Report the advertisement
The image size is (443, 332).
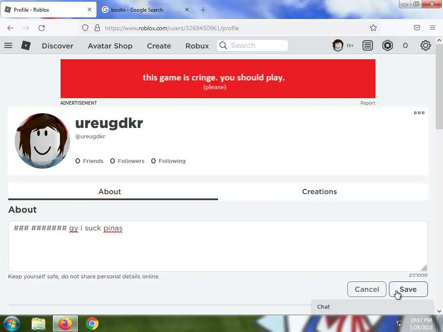pos(368,103)
